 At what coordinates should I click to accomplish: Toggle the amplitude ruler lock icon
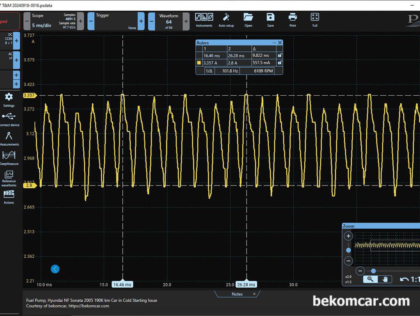pyautogui.click(x=280, y=63)
